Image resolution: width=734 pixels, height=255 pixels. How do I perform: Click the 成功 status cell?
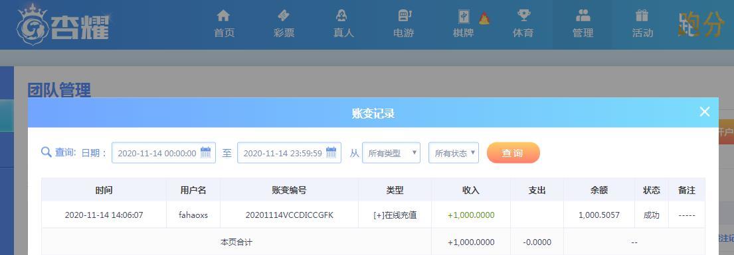click(x=651, y=215)
